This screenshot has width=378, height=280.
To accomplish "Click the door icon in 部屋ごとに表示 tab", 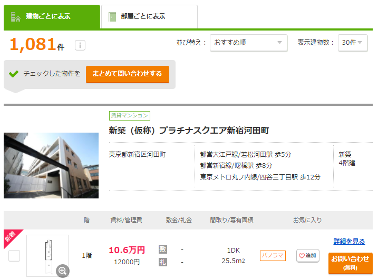I will coord(112,17).
